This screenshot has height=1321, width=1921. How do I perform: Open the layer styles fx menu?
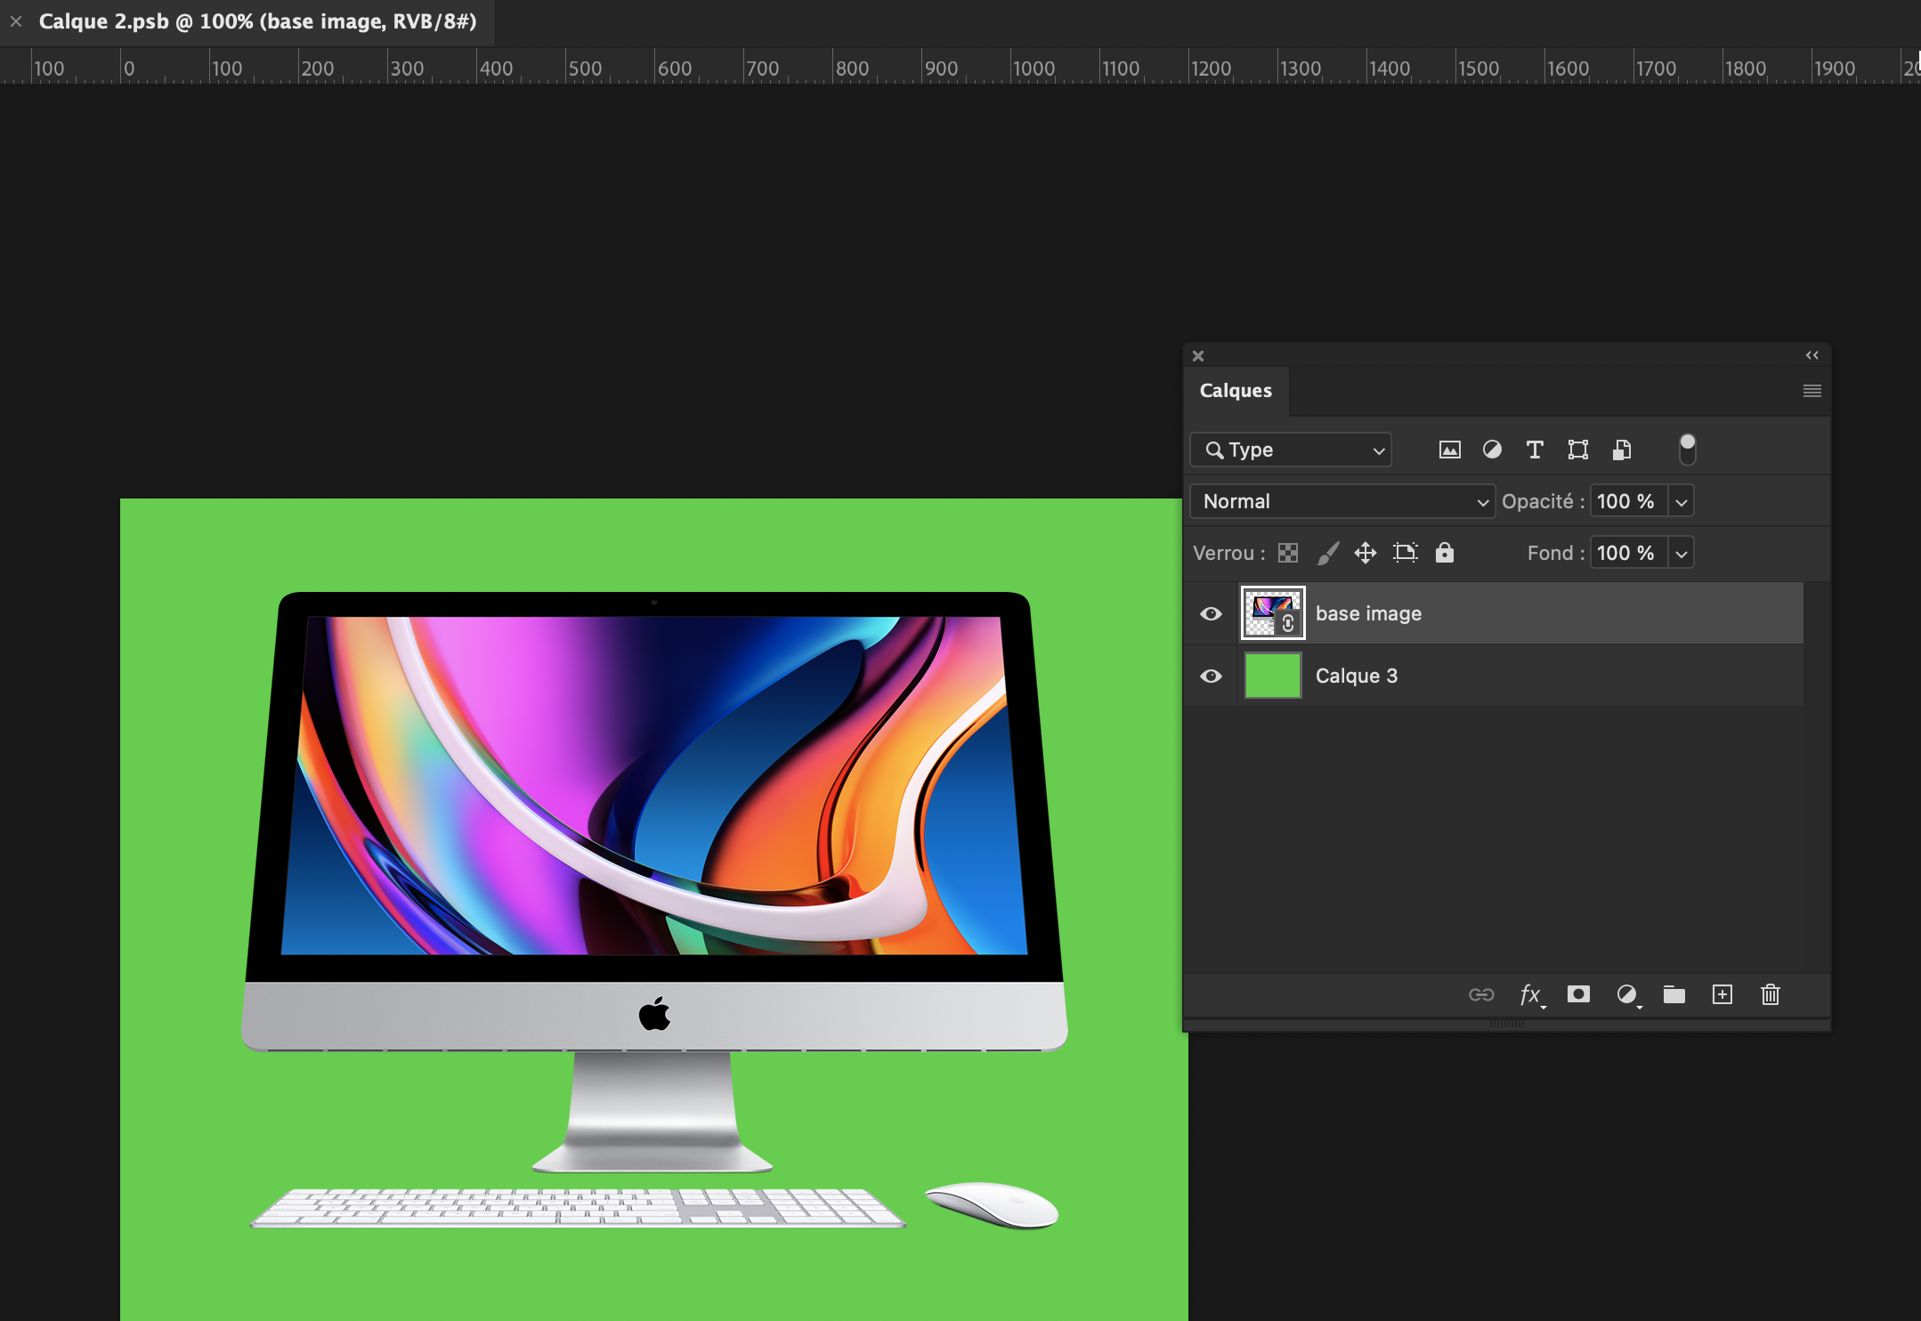1529,994
